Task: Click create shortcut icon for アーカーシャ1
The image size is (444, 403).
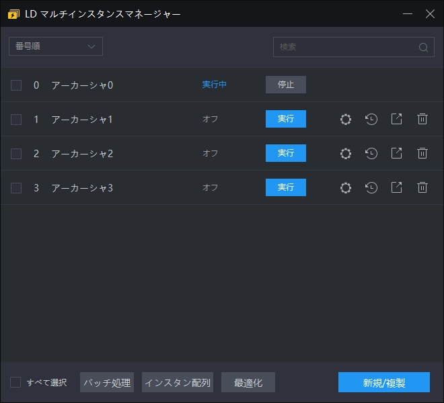Action: click(x=396, y=119)
